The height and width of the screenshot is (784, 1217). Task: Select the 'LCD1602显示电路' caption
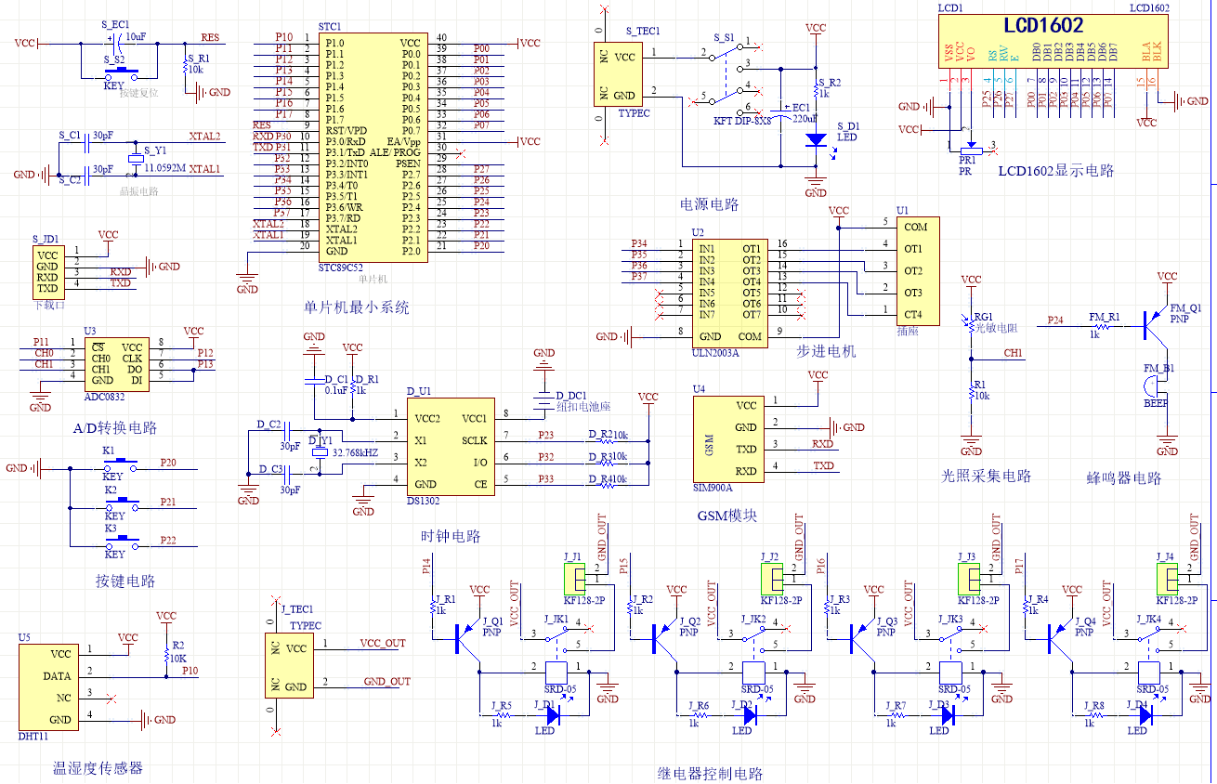[1056, 170]
